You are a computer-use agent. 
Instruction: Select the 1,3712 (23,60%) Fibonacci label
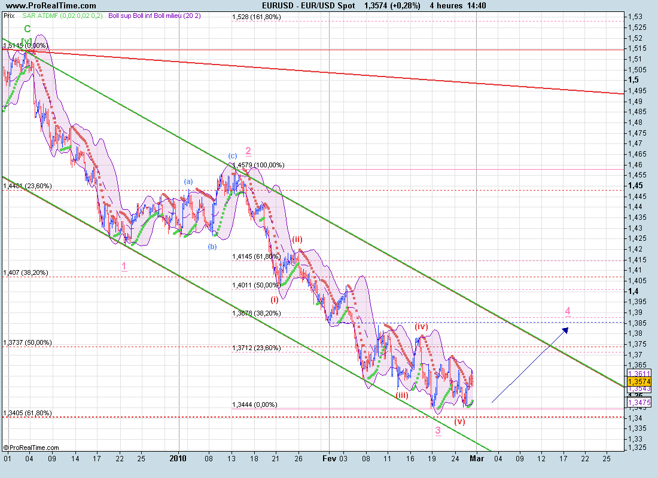coord(257,348)
